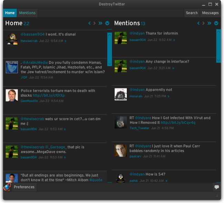
Task: Switch to the Home tab
Action: pos(10,13)
